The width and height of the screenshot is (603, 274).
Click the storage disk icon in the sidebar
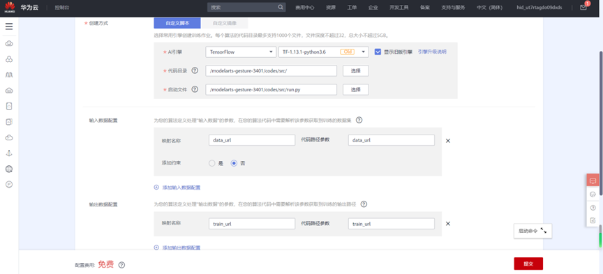[x=9, y=106]
